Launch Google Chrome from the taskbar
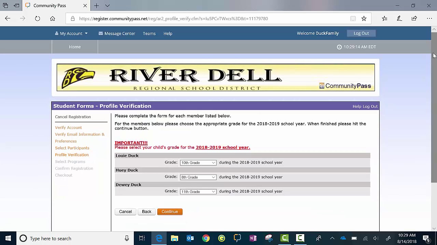 (206, 239)
